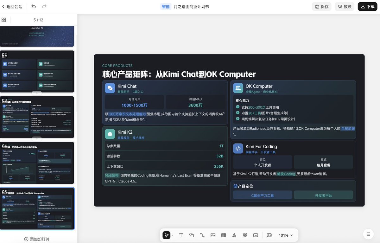Click the check icon beside 内置20+工具
The image size is (380, 243).
(238, 113)
